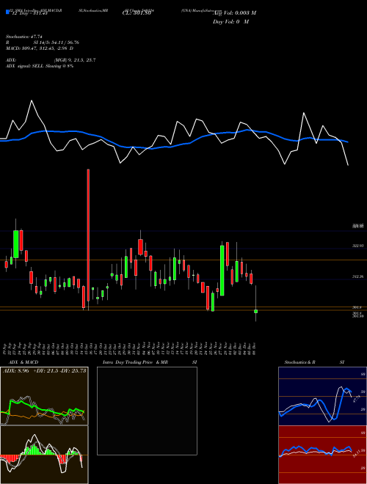
Task: Click the ADX line chart panel
Action: click(x=44, y=396)
